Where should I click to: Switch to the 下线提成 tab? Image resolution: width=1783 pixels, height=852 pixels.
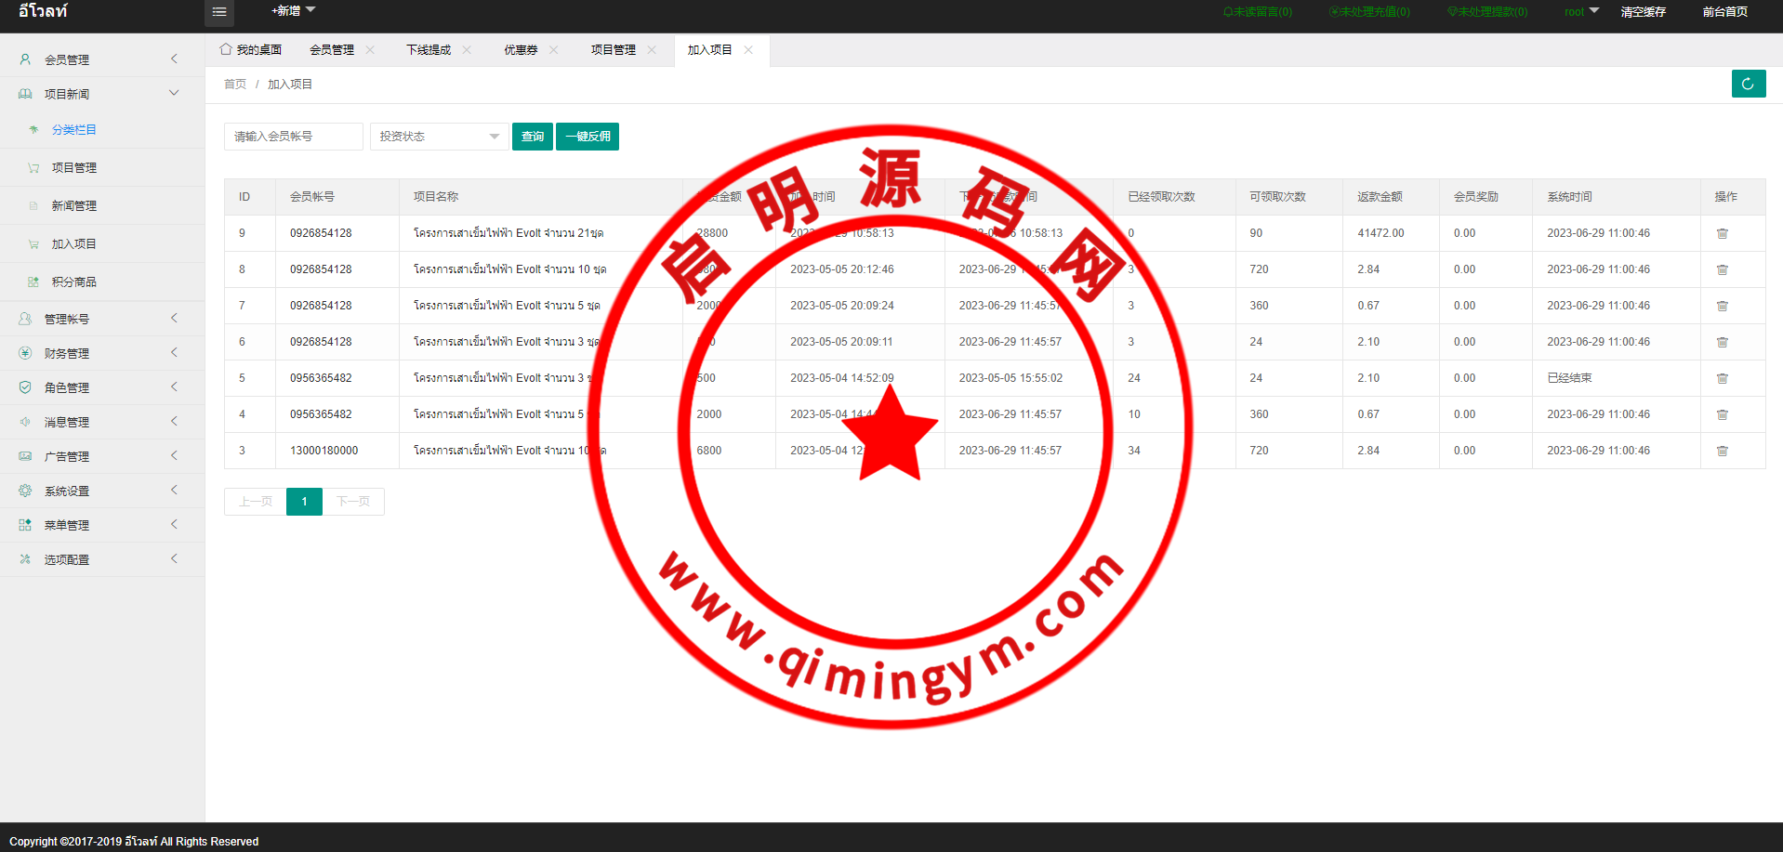(429, 50)
